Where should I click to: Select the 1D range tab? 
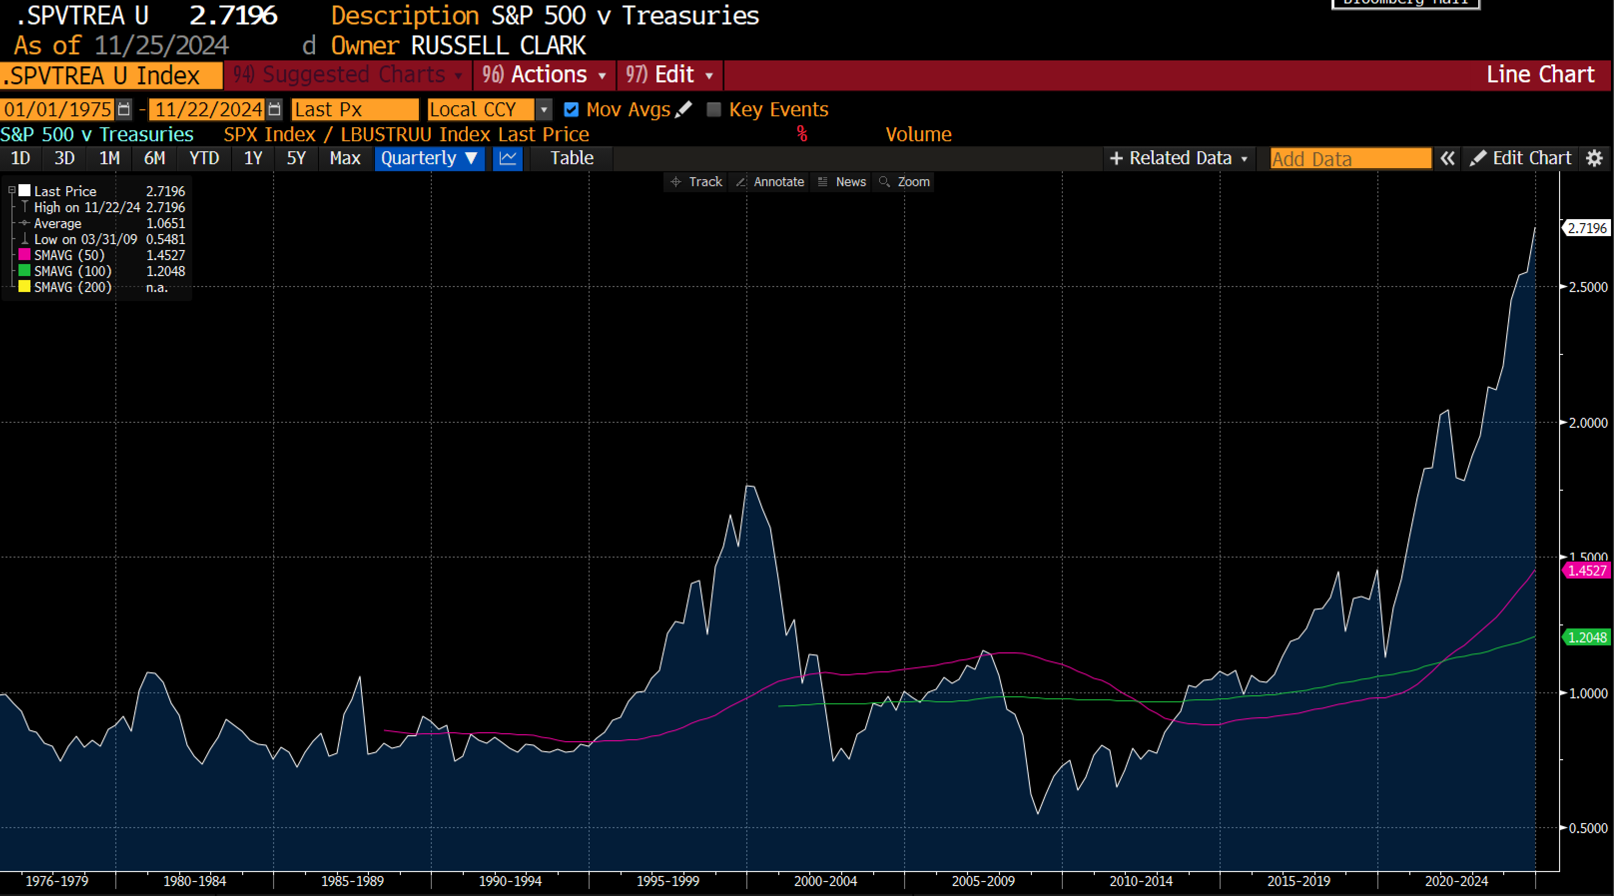point(20,159)
